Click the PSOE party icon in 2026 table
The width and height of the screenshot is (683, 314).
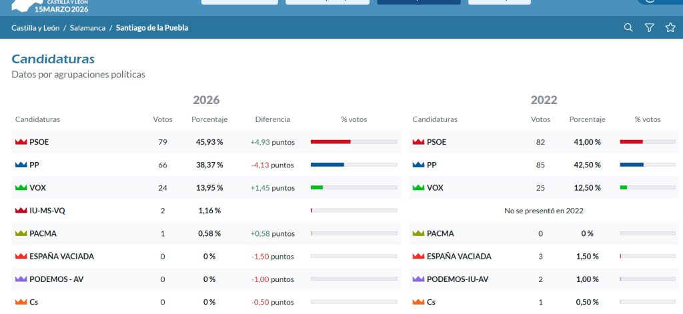(x=21, y=142)
